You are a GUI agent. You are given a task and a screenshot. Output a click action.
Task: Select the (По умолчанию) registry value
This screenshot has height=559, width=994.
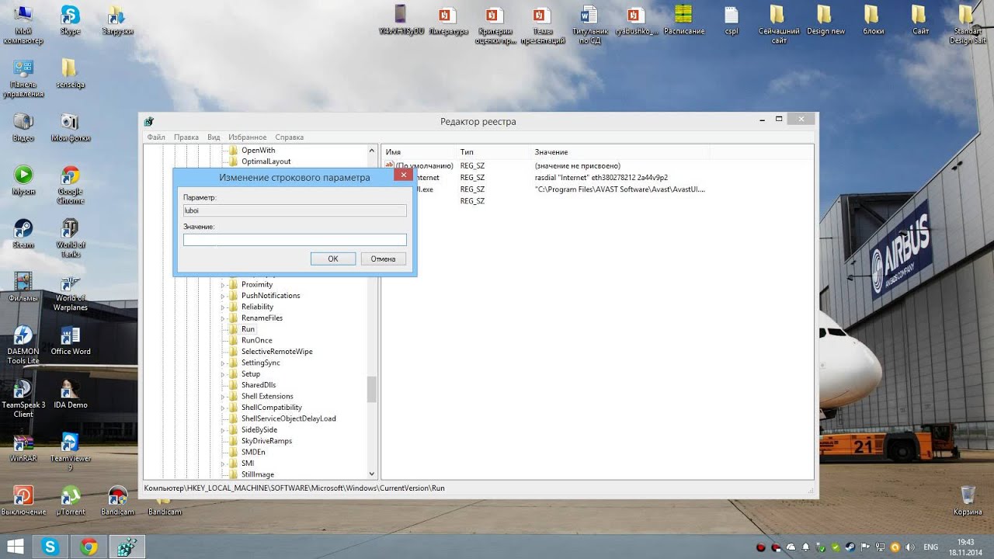click(419, 166)
